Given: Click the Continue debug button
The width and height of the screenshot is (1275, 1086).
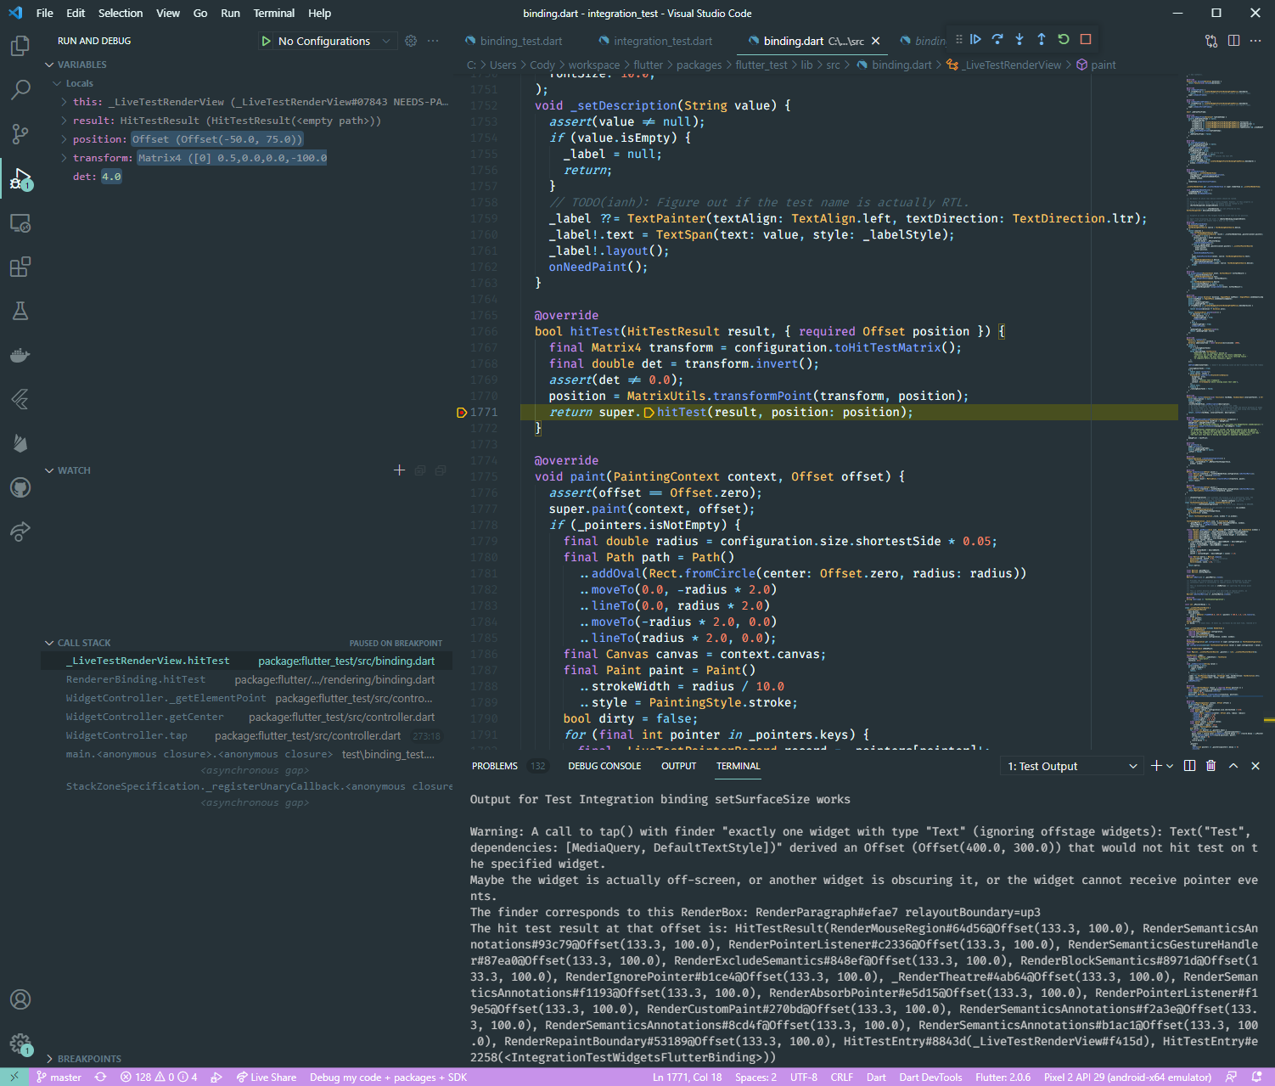Looking at the screenshot, I should (975, 39).
